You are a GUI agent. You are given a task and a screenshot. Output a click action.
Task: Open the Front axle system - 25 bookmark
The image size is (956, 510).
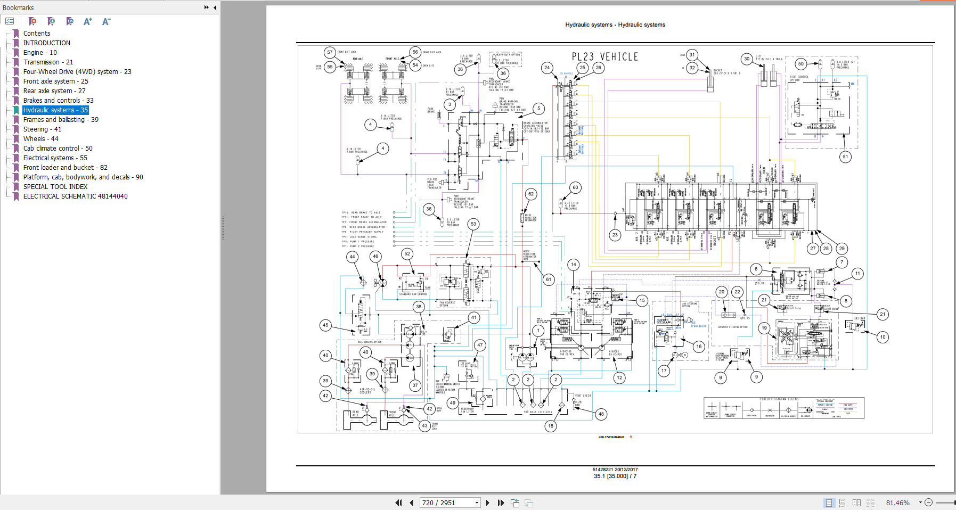[x=56, y=81]
